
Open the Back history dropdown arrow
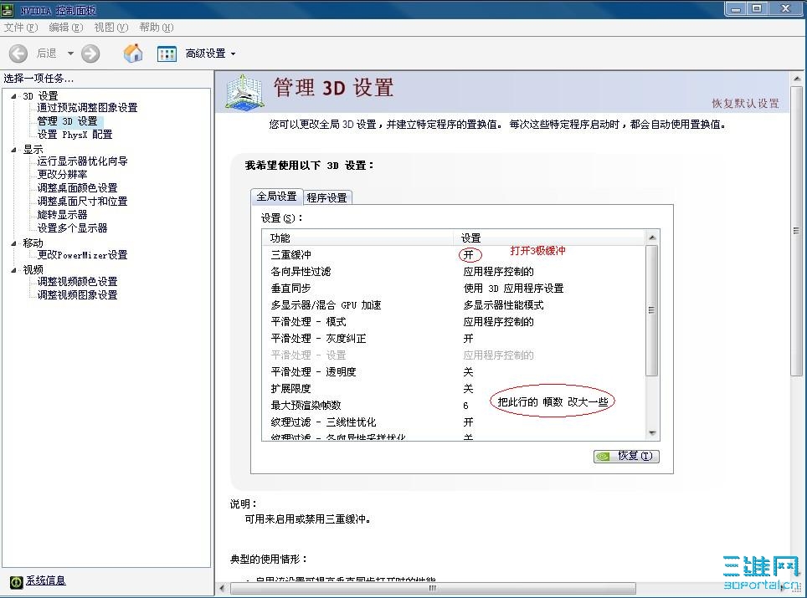click(x=70, y=54)
